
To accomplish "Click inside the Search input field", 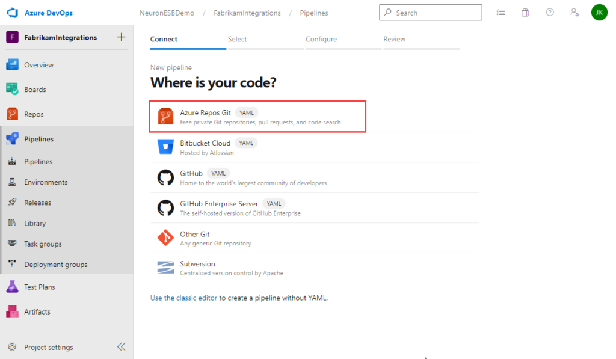I will coord(430,12).
